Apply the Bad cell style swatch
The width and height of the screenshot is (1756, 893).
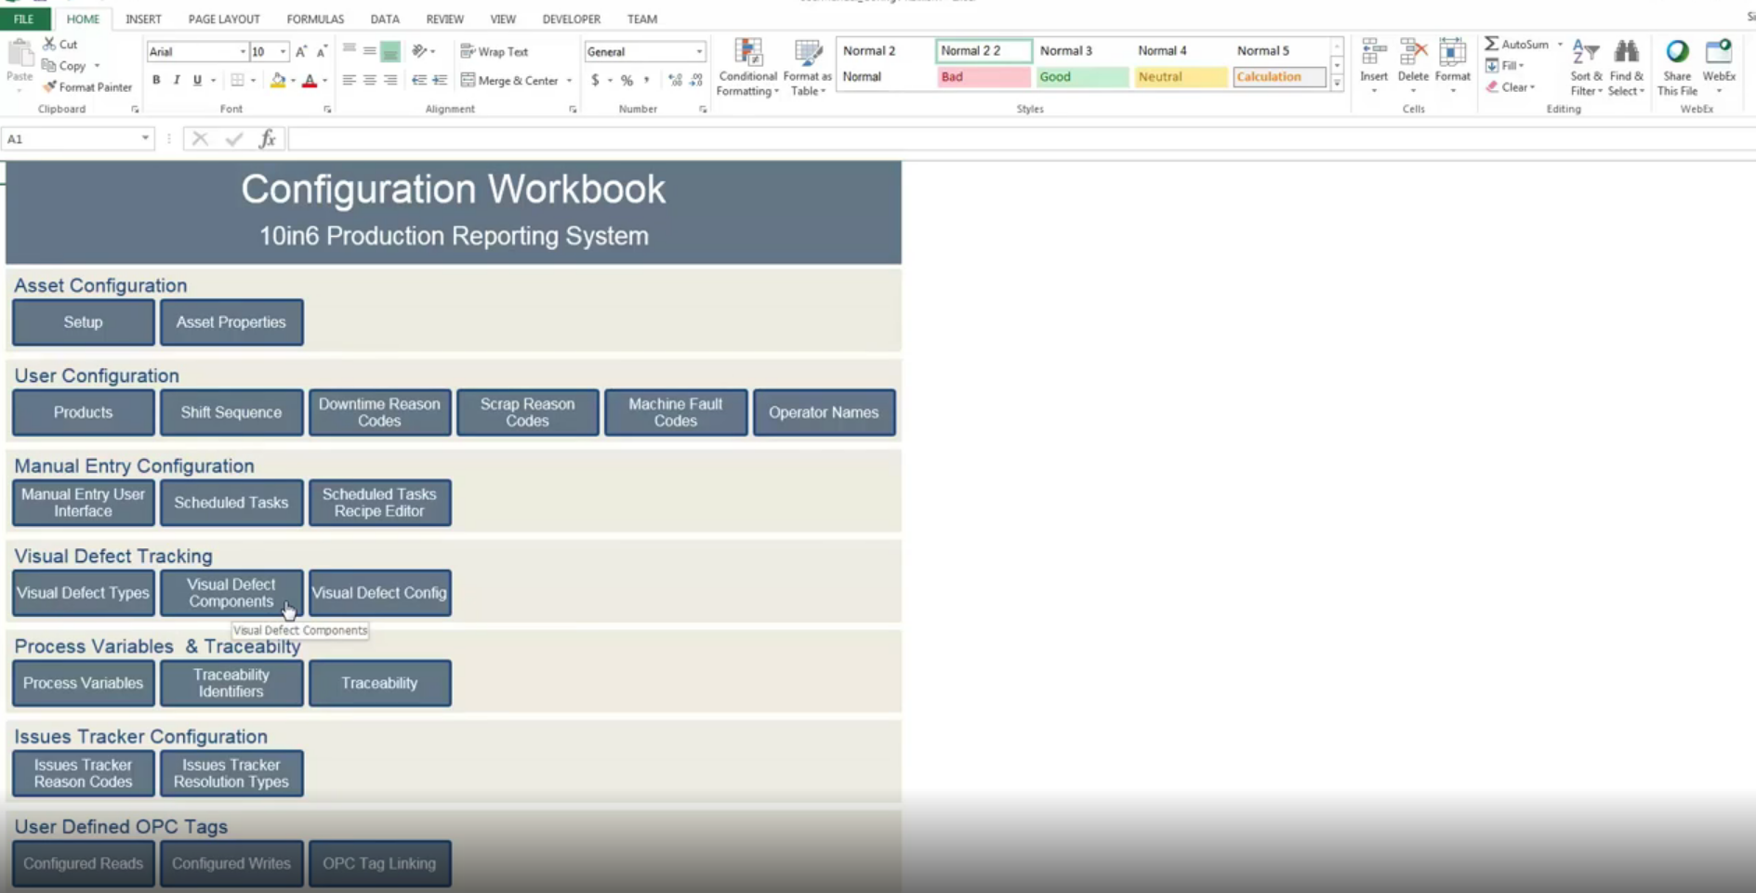[983, 77]
